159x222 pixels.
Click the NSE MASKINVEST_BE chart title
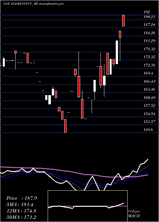tap(33, 4)
